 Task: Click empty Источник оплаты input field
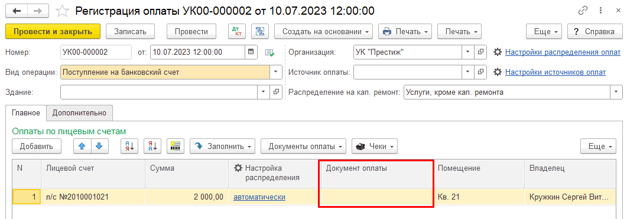pyautogui.click(x=408, y=72)
